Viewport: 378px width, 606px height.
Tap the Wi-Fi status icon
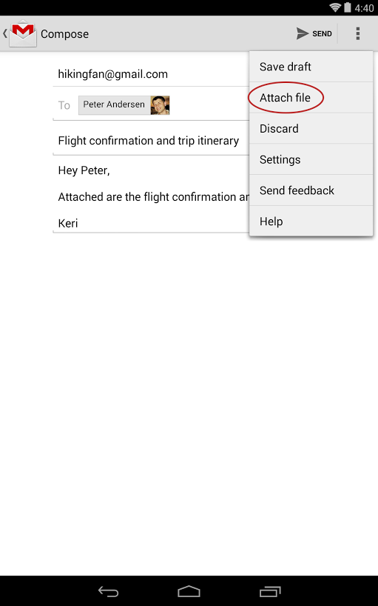[335, 7]
